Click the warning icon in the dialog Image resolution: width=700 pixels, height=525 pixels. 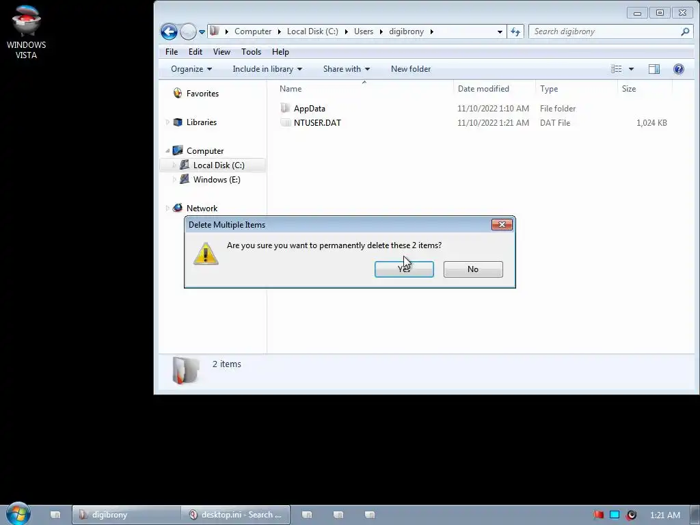coord(206,254)
